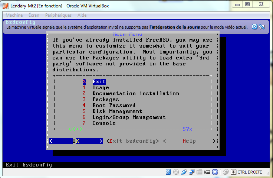Click the virtualization CPU chip status icon
The image size is (273, 178).
215,172
